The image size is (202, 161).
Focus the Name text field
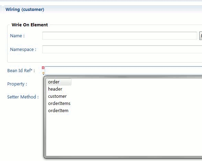click(120, 36)
